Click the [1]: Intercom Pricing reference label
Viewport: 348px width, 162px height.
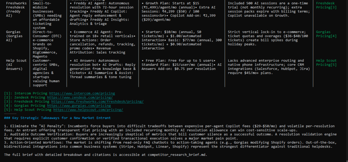(25, 94)
